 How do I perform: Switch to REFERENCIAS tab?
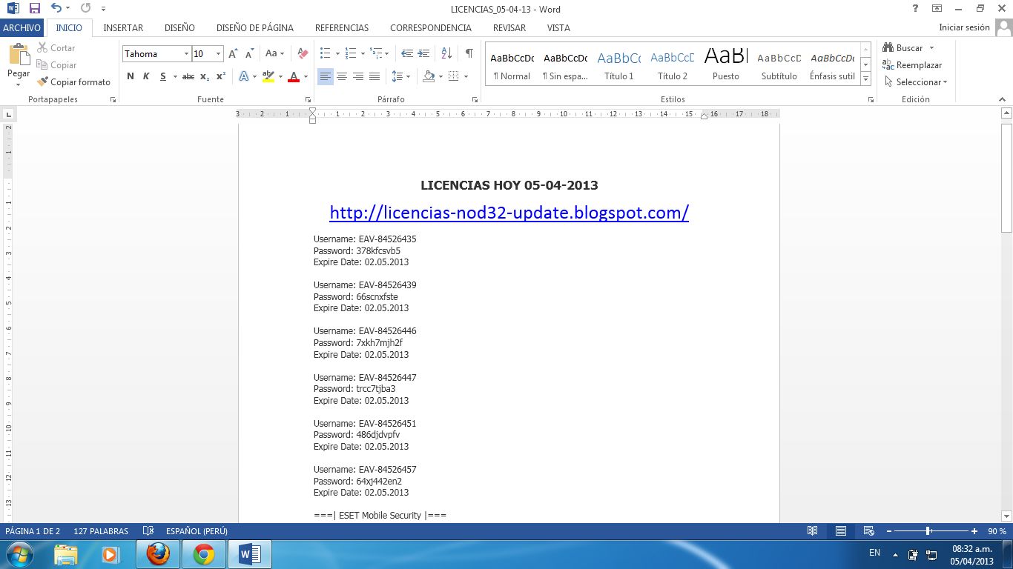342,27
